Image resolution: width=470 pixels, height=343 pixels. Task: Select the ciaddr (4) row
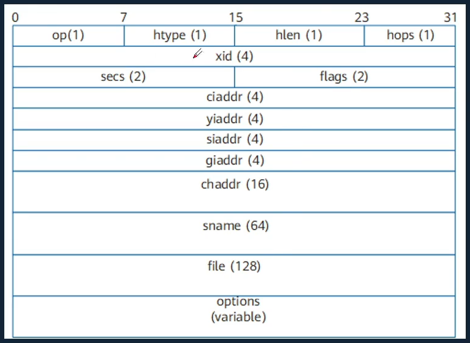click(x=234, y=98)
